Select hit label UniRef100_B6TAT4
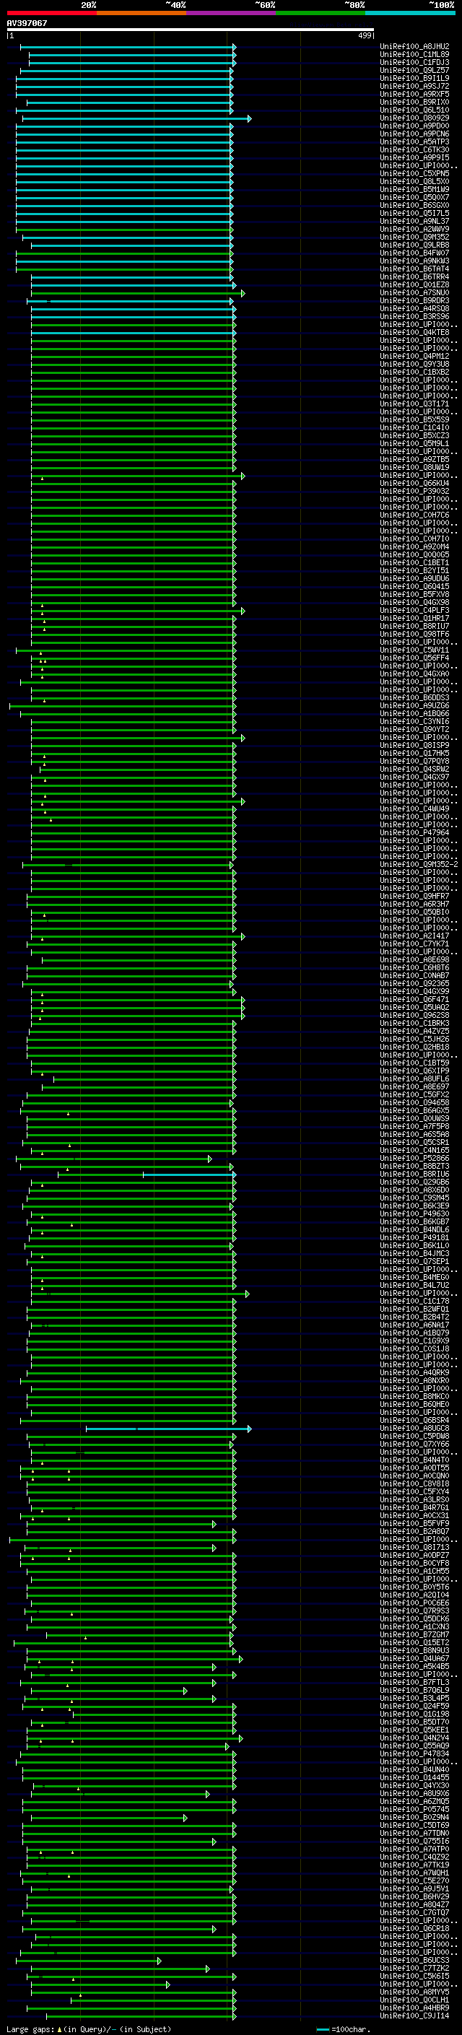Image resolution: width=462 pixels, height=2035 pixels. [414, 269]
